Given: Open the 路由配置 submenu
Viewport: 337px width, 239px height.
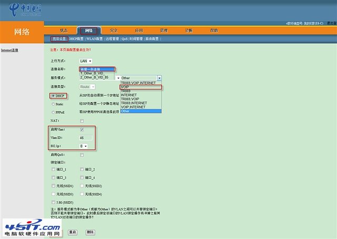Looking at the screenshot, I should 152,39.
